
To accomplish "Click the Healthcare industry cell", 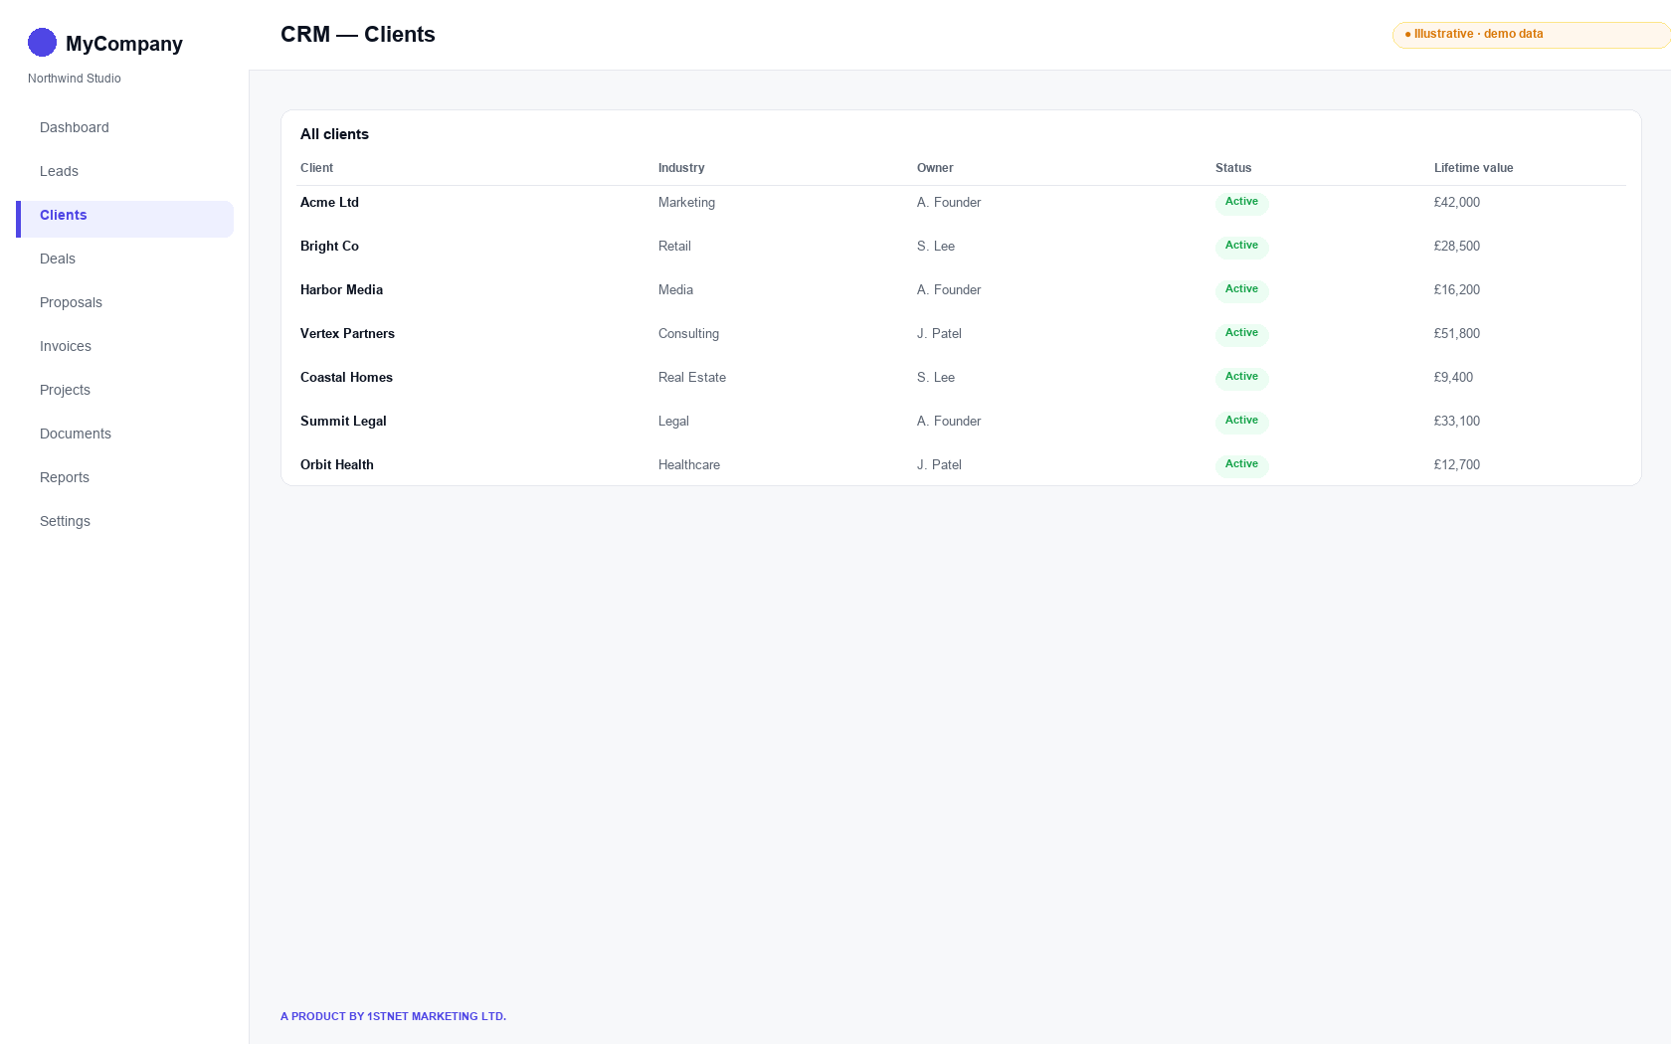I will (689, 464).
